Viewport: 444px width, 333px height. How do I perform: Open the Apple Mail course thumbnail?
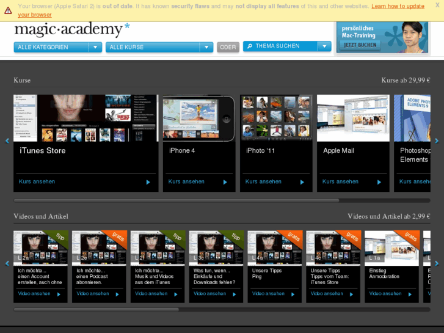[353, 118]
